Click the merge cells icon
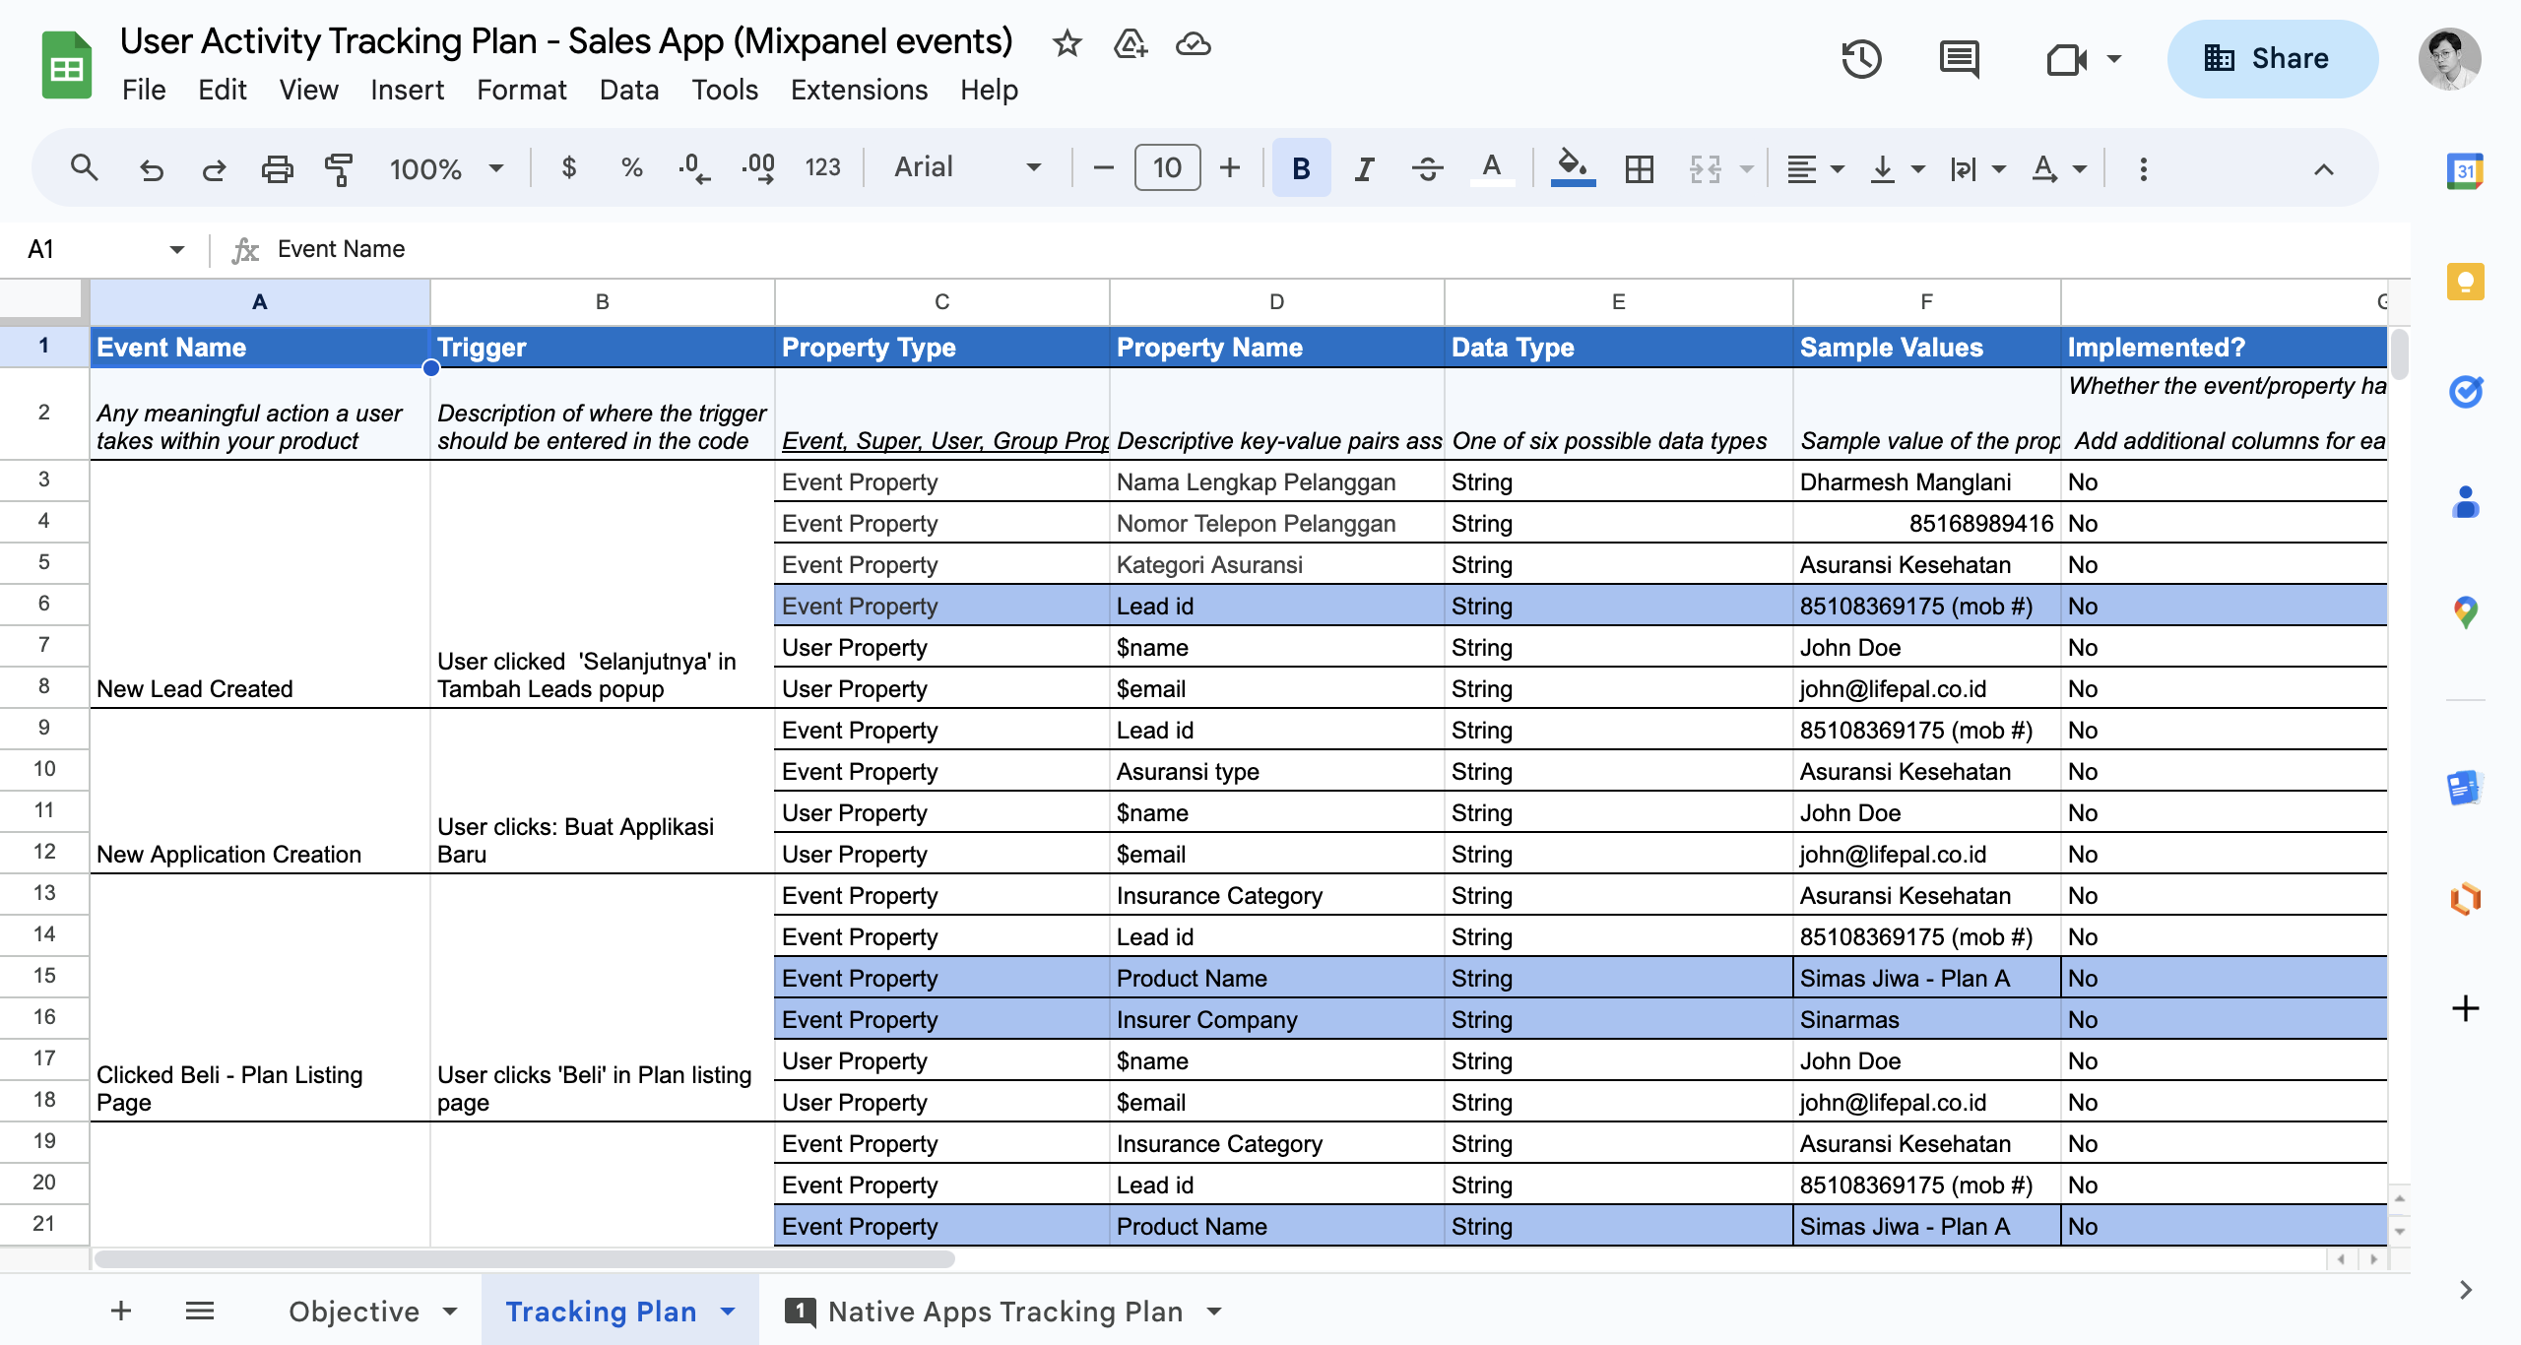This screenshot has height=1345, width=2521. [x=1706, y=168]
